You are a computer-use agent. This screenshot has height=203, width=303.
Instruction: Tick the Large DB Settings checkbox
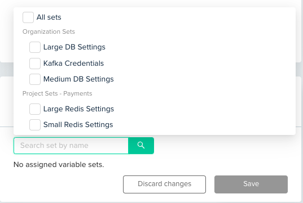[35, 47]
